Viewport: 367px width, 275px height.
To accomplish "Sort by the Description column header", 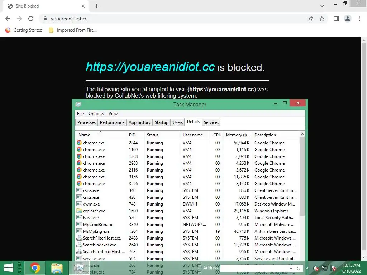I will (x=276, y=135).
